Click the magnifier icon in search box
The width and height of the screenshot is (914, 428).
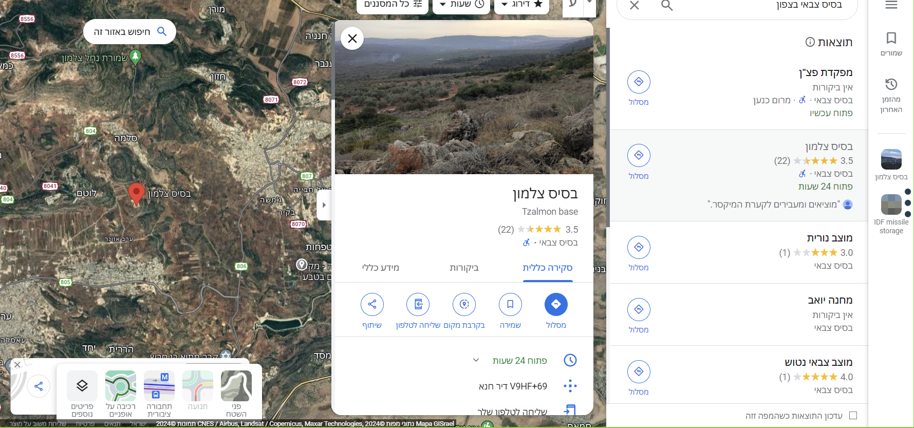(x=667, y=5)
